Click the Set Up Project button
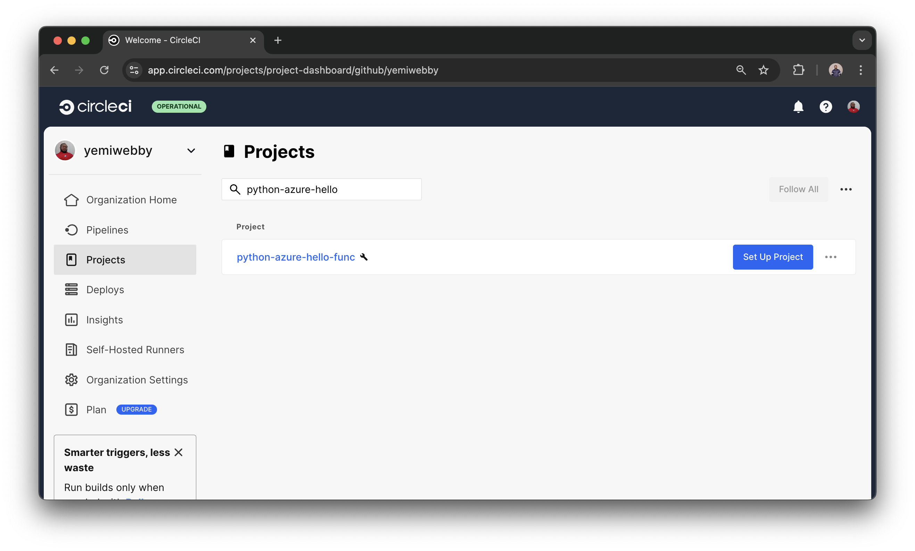 point(773,257)
